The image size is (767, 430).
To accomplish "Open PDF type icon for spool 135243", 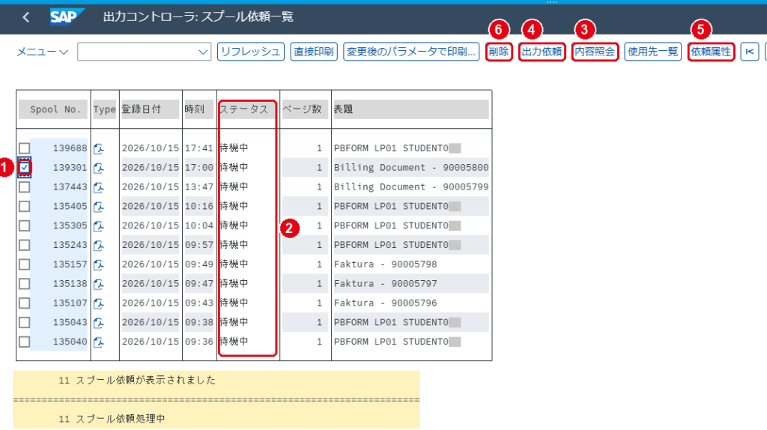I will 99,245.
